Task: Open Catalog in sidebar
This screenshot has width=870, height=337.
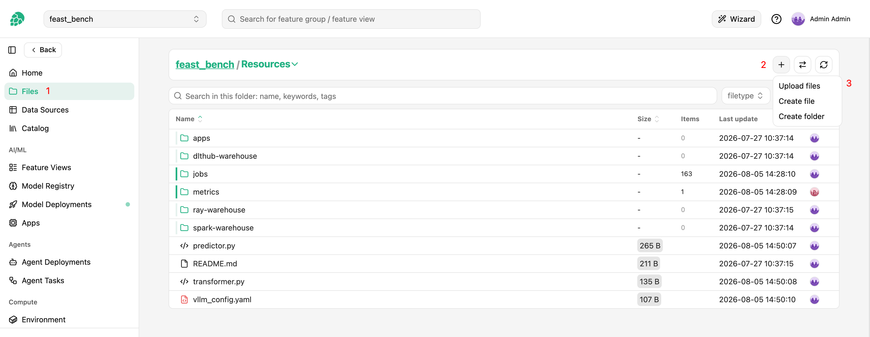Action: click(69, 128)
